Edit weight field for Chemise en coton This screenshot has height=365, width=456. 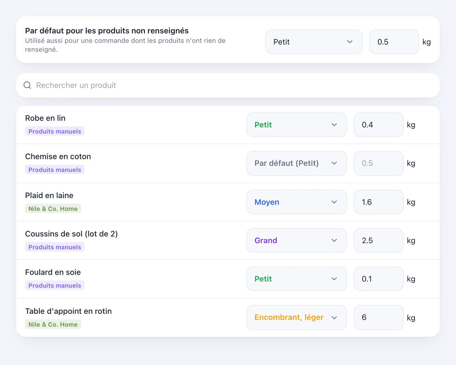coord(378,163)
